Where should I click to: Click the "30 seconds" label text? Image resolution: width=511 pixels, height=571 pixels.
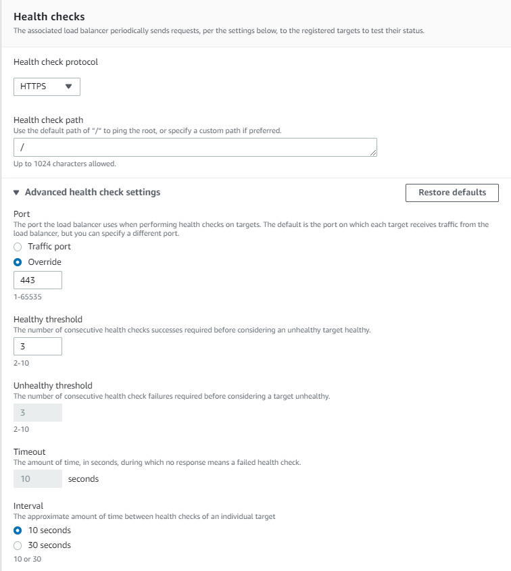click(x=49, y=545)
